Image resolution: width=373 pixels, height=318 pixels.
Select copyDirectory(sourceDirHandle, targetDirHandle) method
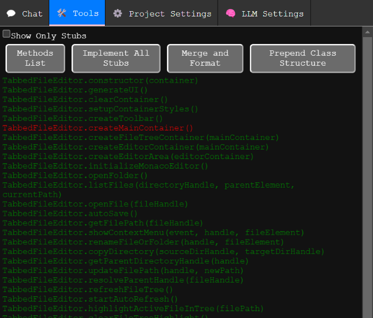tap(163, 252)
